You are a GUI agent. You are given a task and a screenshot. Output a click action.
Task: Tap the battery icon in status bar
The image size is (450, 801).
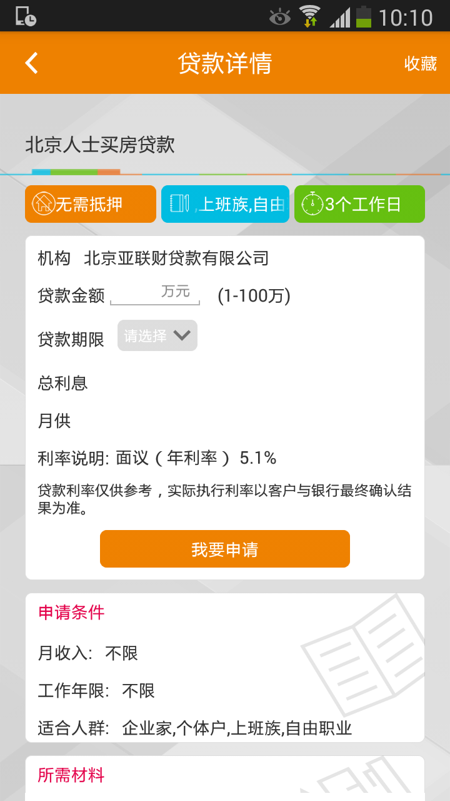coord(363,17)
